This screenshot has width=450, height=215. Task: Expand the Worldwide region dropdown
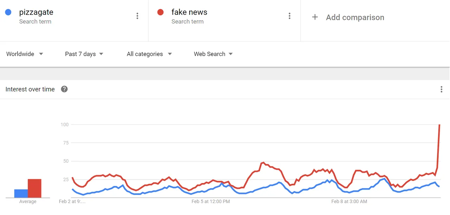coord(25,54)
